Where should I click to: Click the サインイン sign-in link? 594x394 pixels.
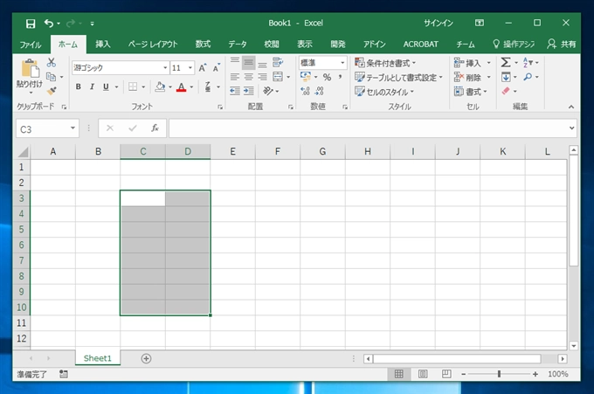(x=439, y=23)
